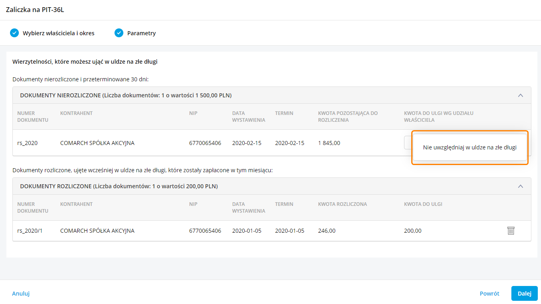Image resolution: width=541 pixels, height=304 pixels.
Task: Click the 200,00 value in KWOTA DO ULGI
Action: point(412,231)
